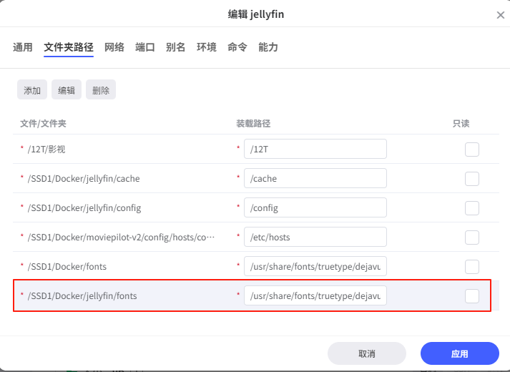
Task: Edit the /etc/hosts mount path field
Action: click(315, 237)
